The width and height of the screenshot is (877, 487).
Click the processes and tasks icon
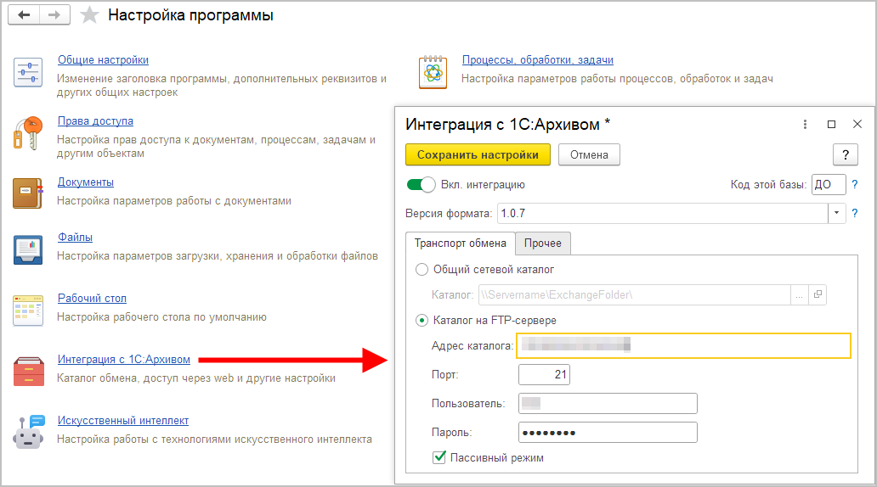click(x=433, y=73)
